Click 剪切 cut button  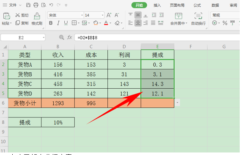tap(22, 15)
